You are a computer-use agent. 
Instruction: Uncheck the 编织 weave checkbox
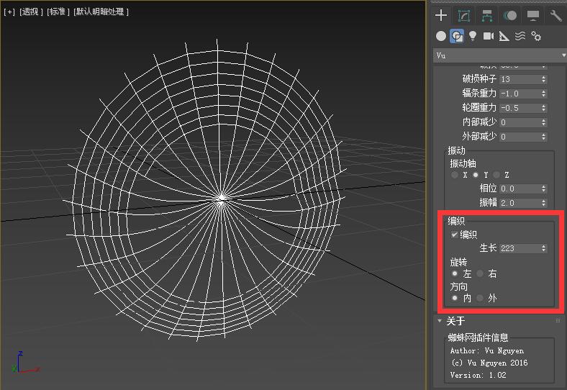coord(454,235)
